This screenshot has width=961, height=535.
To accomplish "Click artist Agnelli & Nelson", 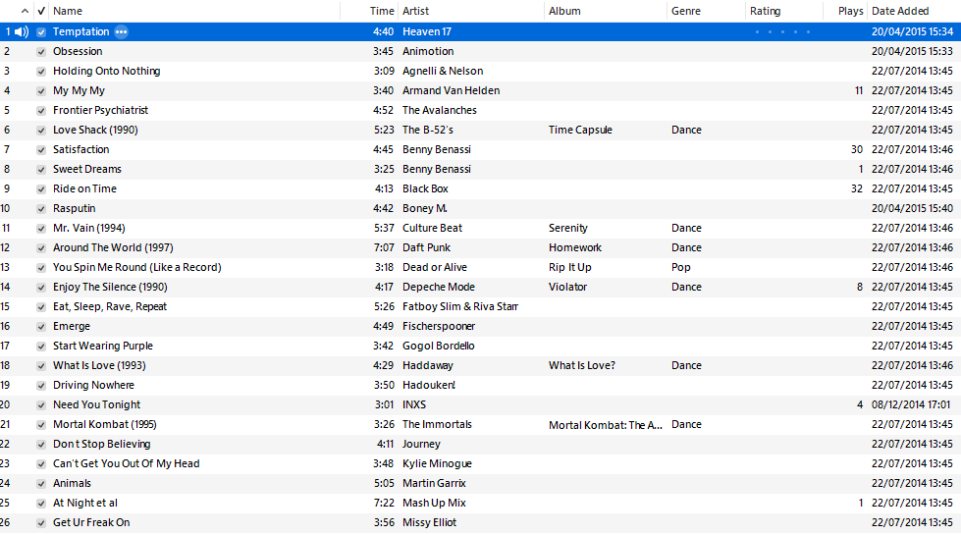I will (x=443, y=71).
